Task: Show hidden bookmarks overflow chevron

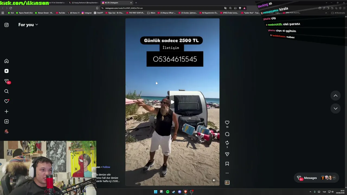Action: pyautogui.click(x=326, y=13)
